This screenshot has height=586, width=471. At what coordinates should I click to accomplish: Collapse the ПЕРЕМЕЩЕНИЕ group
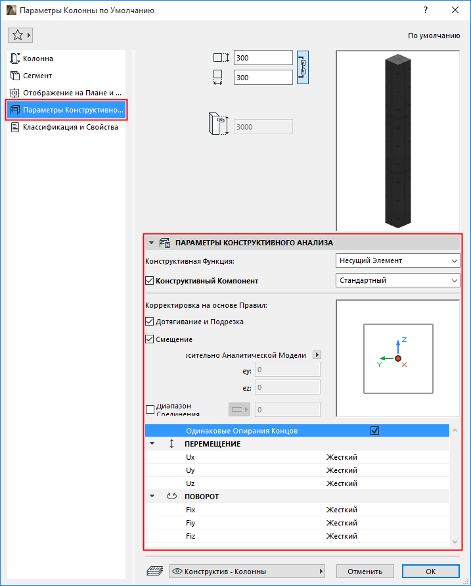(x=152, y=444)
